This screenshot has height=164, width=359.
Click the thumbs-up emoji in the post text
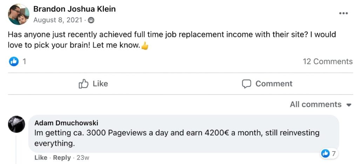pyautogui.click(x=144, y=46)
